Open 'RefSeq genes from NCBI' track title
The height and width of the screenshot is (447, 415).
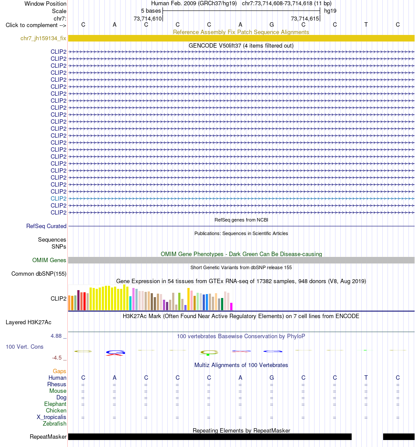coord(241,220)
